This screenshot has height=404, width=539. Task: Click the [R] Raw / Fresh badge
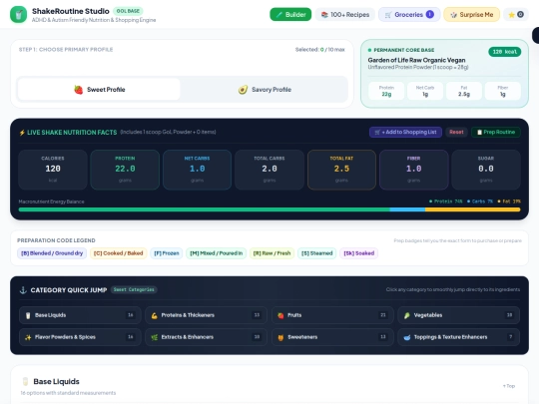coord(271,253)
